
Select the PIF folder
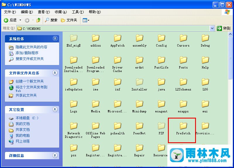click(161, 128)
